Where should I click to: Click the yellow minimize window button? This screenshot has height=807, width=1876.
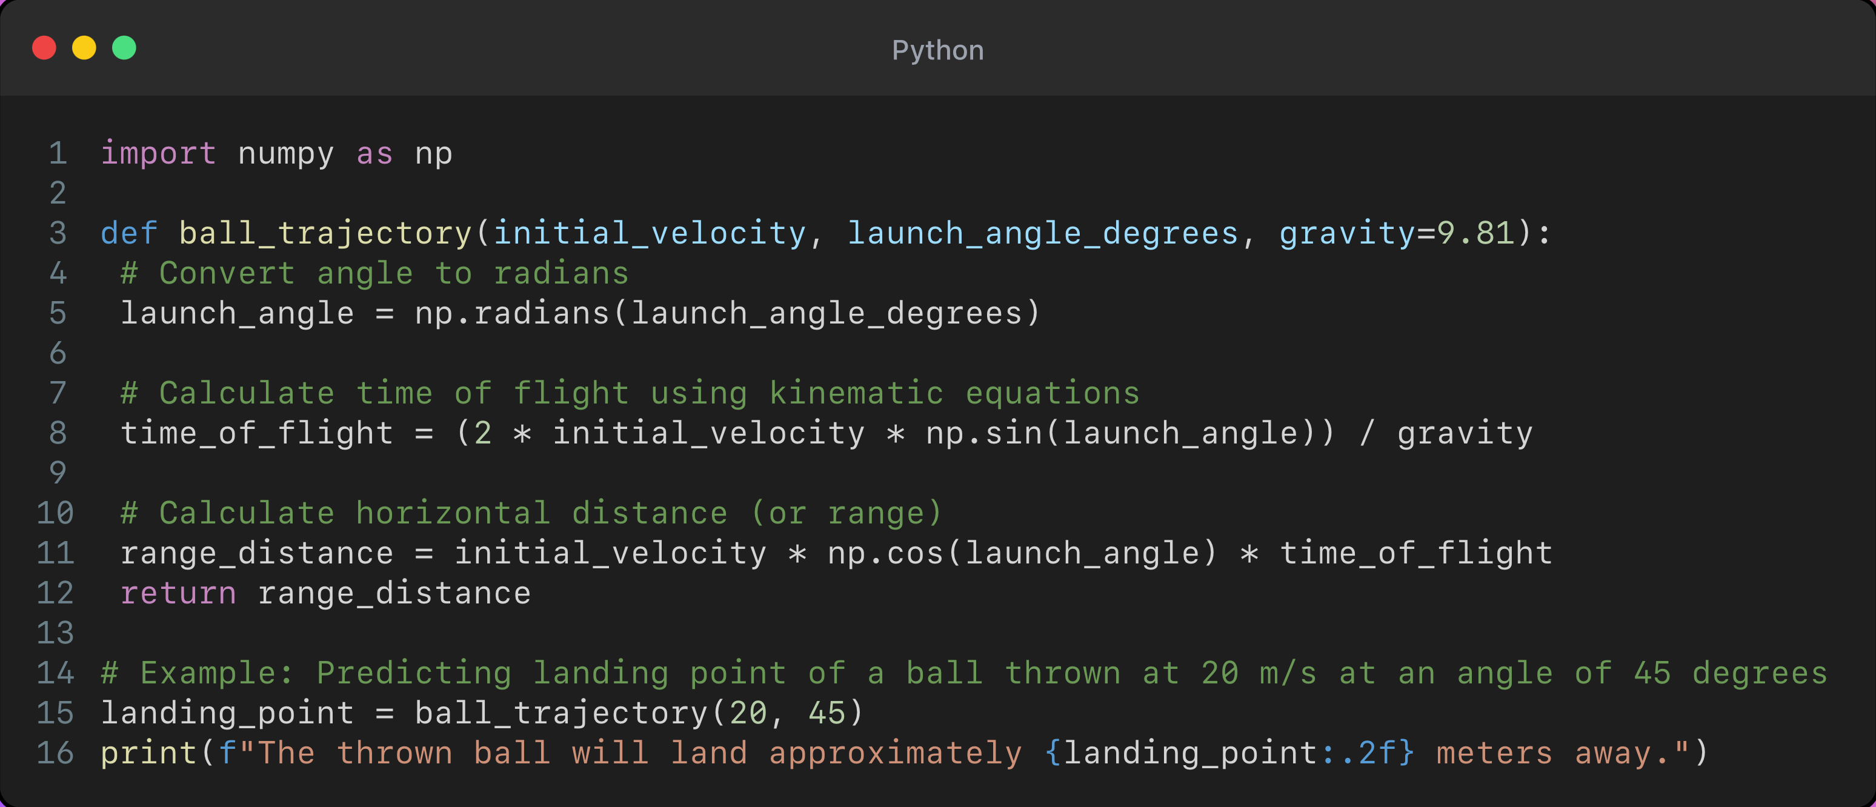(x=84, y=48)
